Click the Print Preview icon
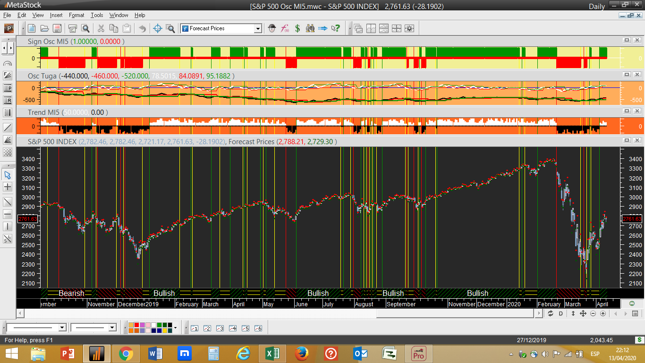Image resolution: width=645 pixels, height=363 pixels. 85,28
